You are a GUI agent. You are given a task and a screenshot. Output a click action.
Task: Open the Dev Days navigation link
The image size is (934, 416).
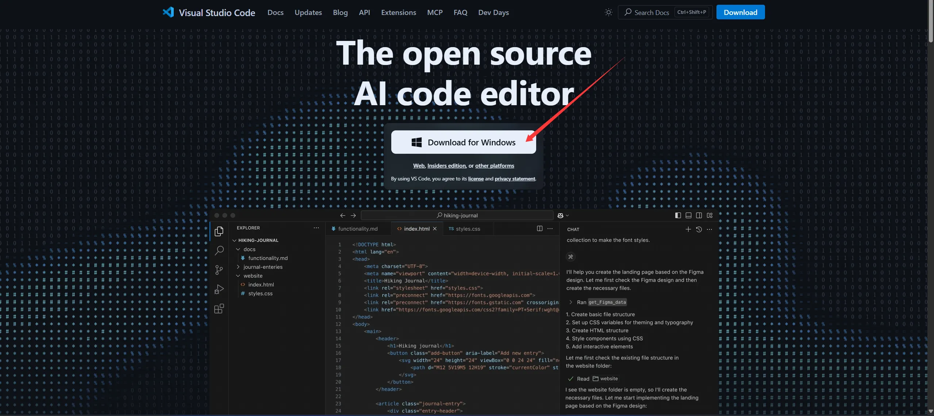pyautogui.click(x=493, y=12)
